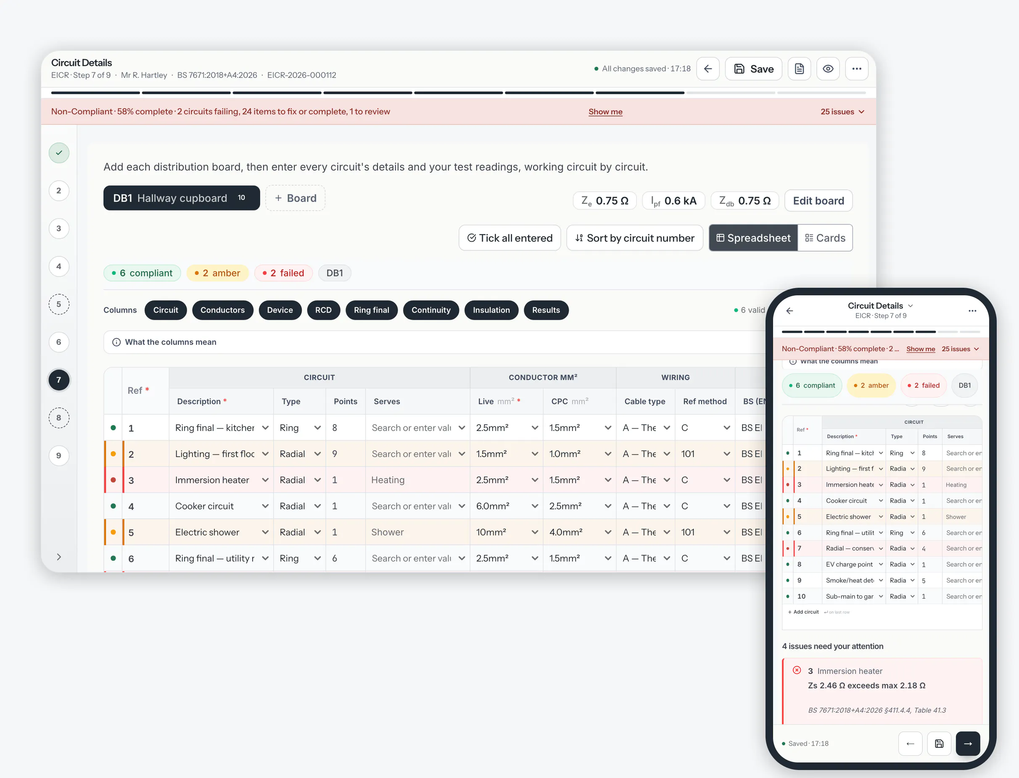Go to step 8 in the sidebar

(x=59, y=418)
